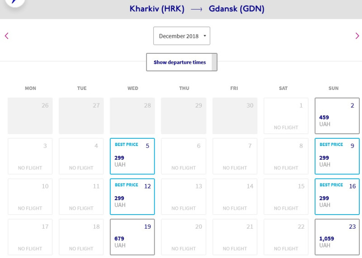Click the Gdansk (GDN) destination label
This screenshot has width=362, height=258.
click(x=236, y=9)
